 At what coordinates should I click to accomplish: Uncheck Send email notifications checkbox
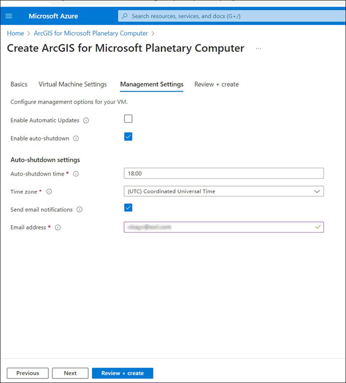click(128, 207)
